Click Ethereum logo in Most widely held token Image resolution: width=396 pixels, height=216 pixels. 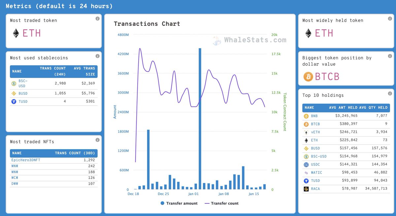[x=308, y=33]
